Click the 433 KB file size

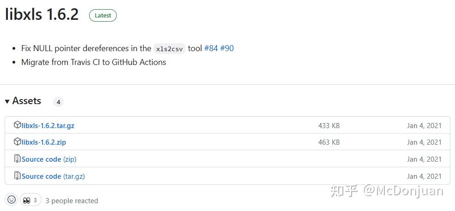[329, 125]
